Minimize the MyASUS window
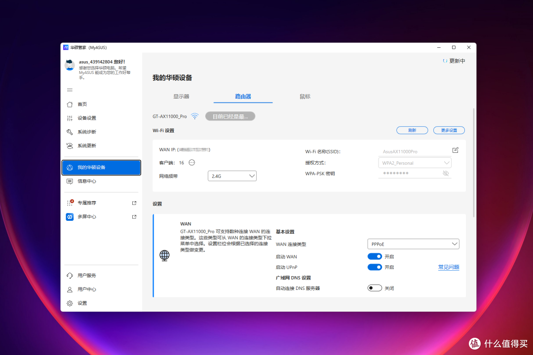The width and height of the screenshot is (533, 355). [439, 47]
